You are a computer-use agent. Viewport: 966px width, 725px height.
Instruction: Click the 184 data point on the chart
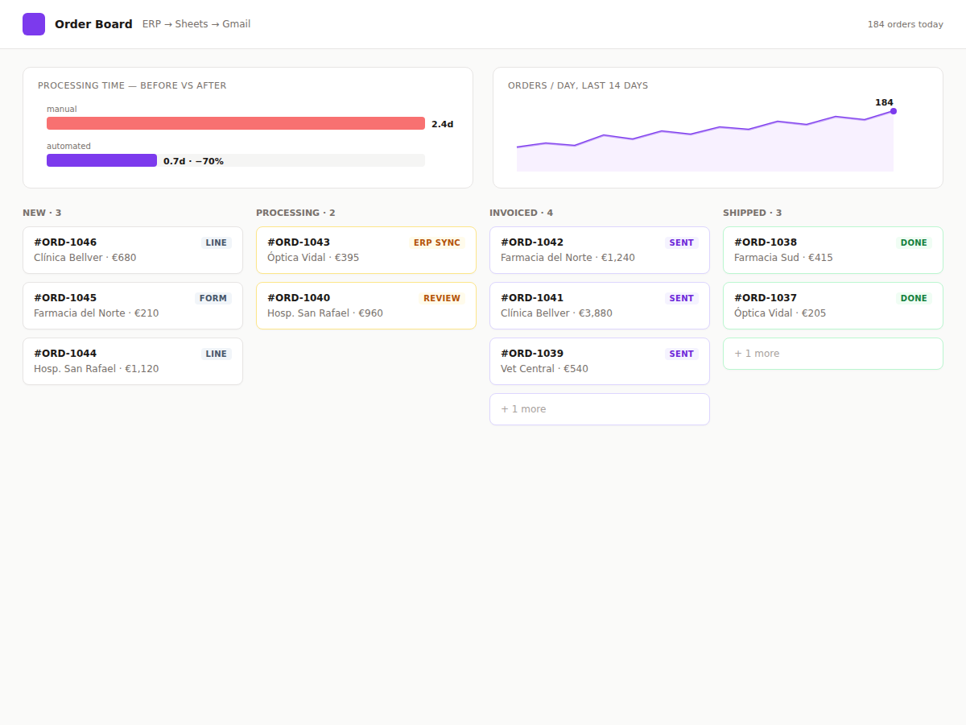[x=894, y=111]
